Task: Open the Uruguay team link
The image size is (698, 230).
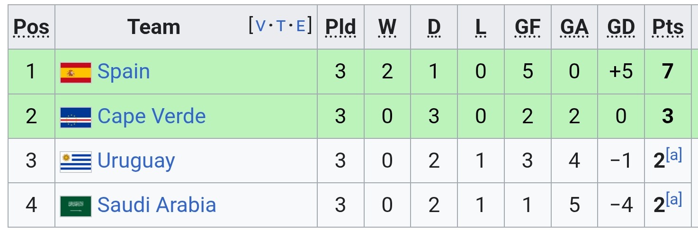Action: tap(136, 162)
